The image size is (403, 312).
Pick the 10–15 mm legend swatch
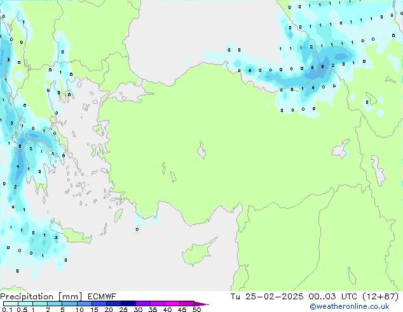click(84, 304)
